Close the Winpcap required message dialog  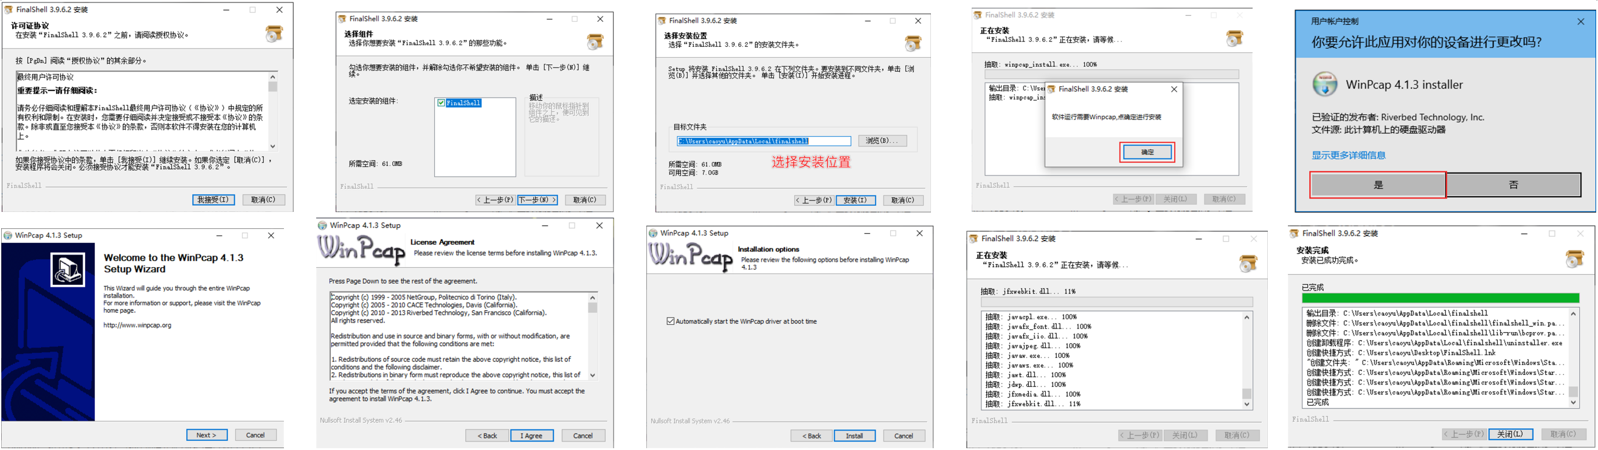tap(1174, 89)
